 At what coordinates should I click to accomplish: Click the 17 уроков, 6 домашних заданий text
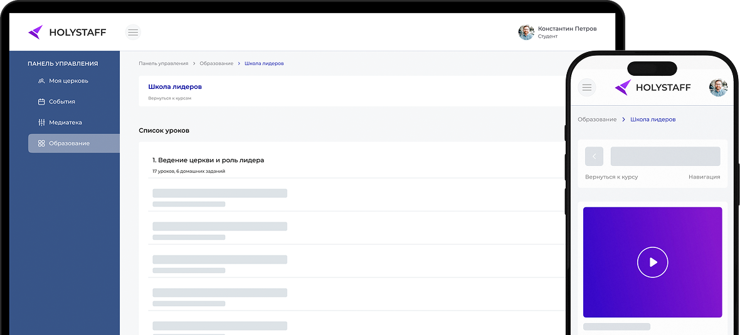pos(189,171)
